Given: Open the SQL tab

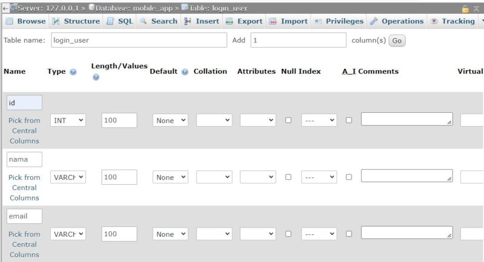Looking at the screenshot, I should [120, 21].
